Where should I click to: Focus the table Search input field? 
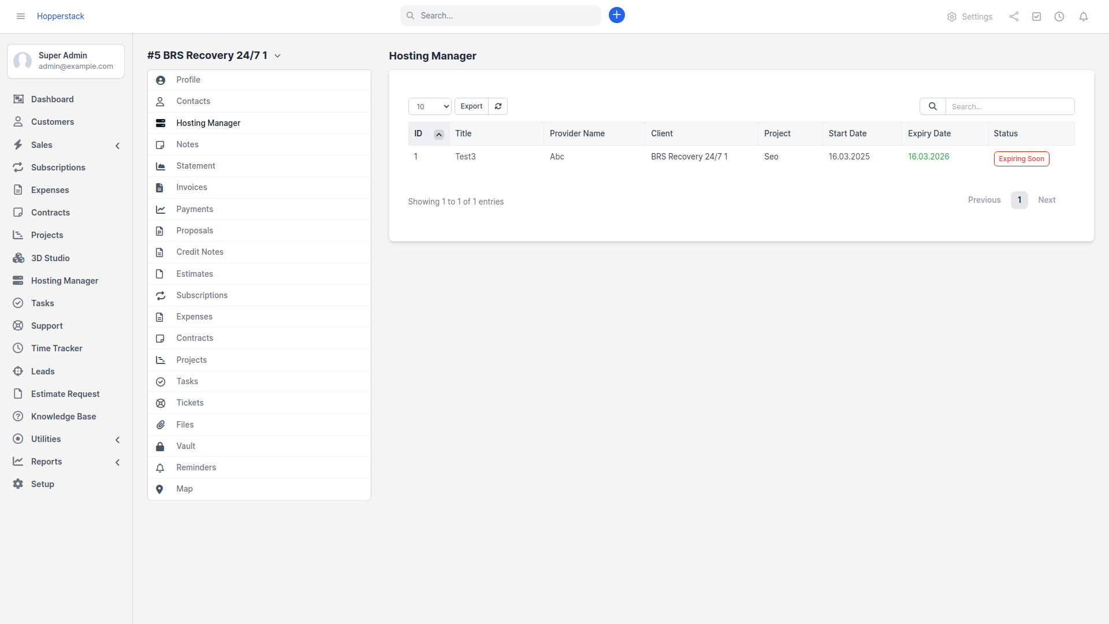pyautogui.click(x=1009, y=106)
